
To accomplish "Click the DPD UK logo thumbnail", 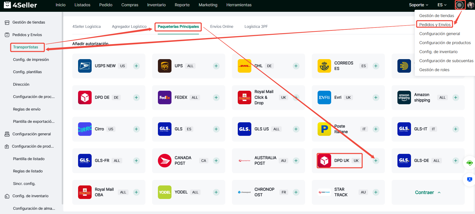I will pos(324,161).
